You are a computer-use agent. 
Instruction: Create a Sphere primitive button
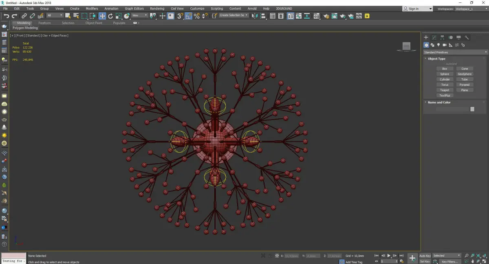(x=445, y=74)
